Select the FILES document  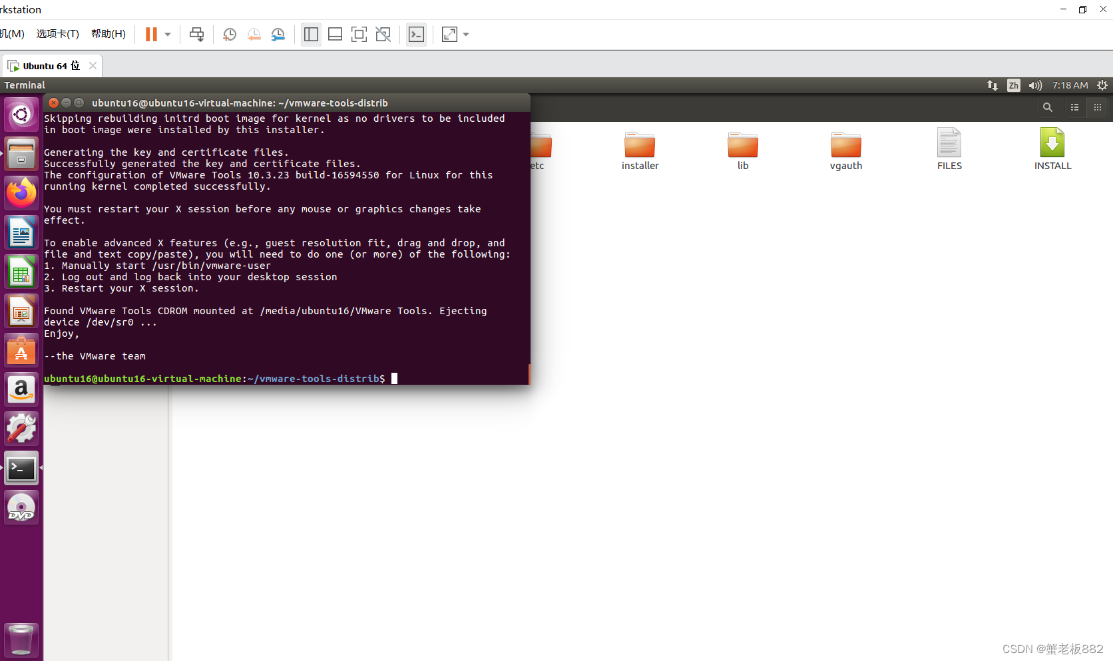[x=949, y=150]
